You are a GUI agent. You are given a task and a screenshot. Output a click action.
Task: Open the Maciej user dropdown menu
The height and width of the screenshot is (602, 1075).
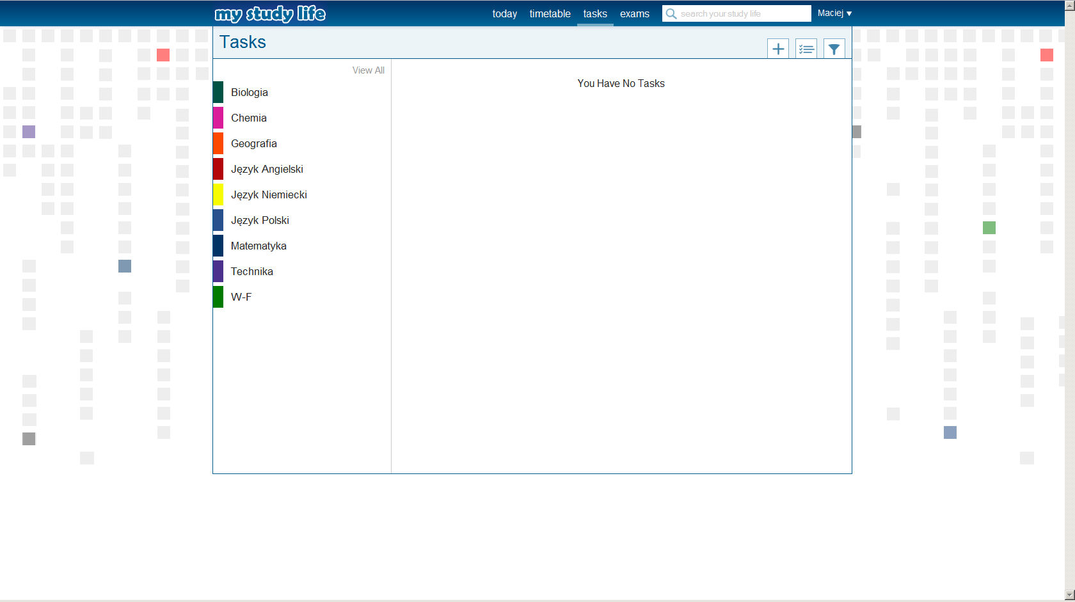[x=834, y=13]
